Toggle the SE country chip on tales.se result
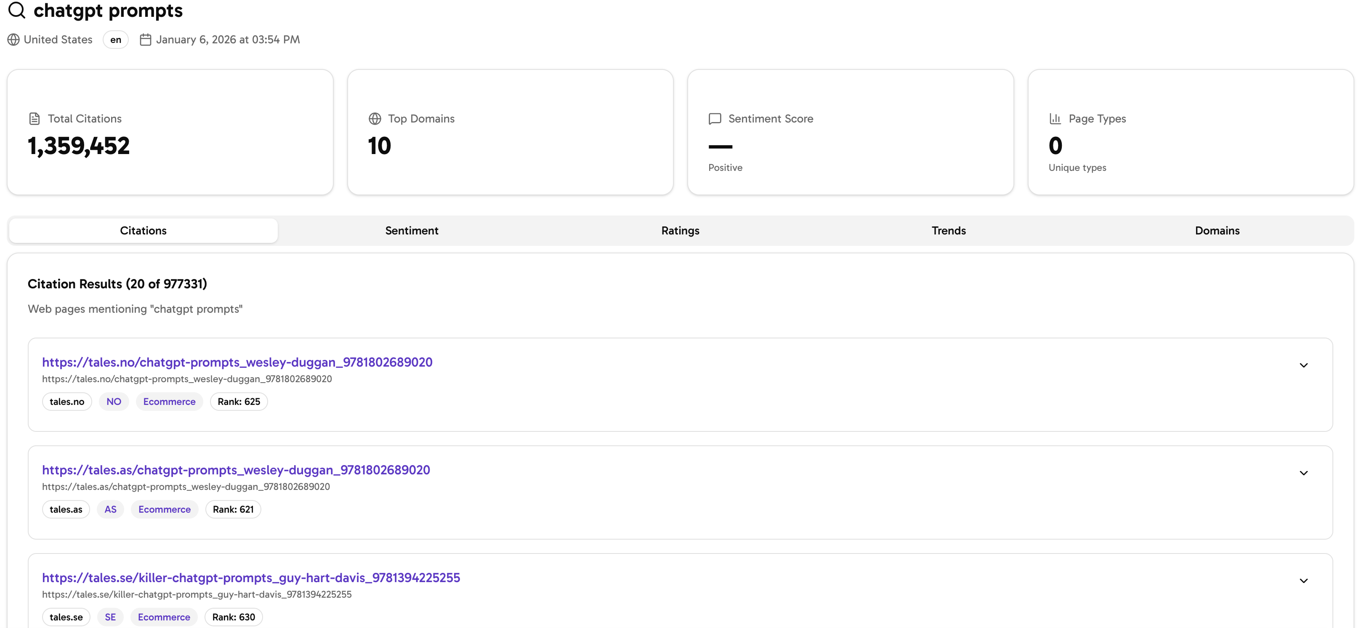Image resolution: width=1372 pixels, height=628 pixels. (110, 617)
